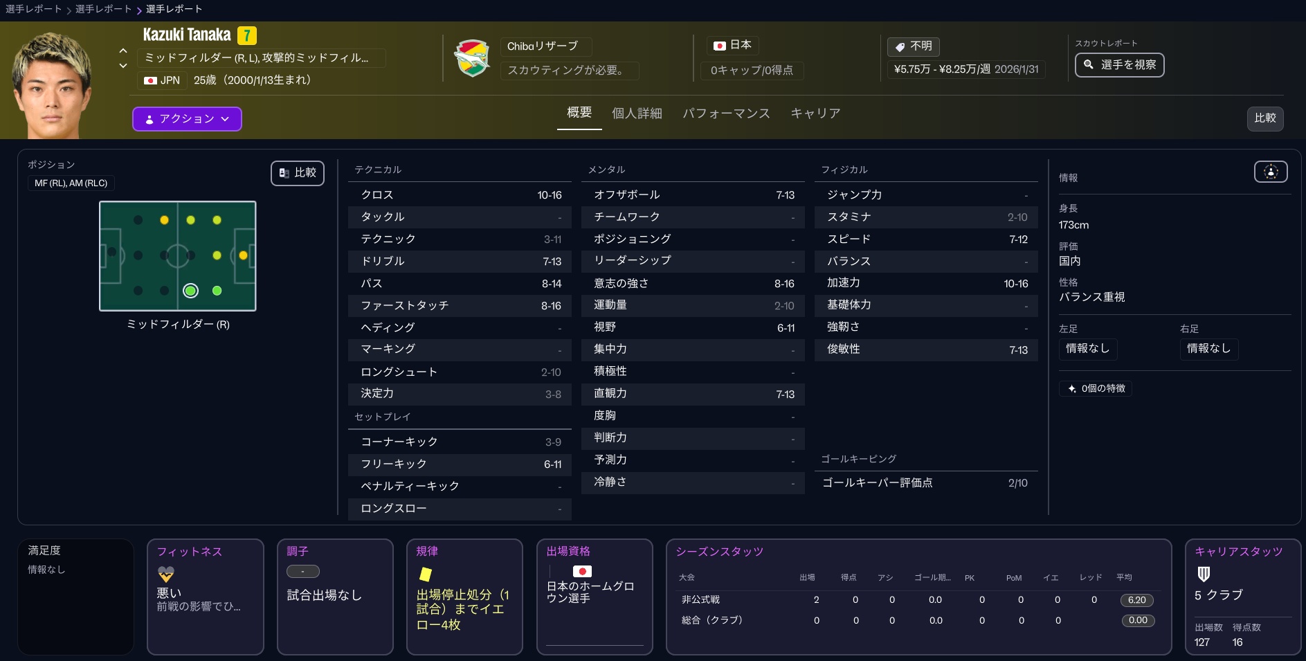Select the light green dot beside the highlighted position
Image resolution: width=1306 pixels, height=661 pixels.
coord(217,291)
